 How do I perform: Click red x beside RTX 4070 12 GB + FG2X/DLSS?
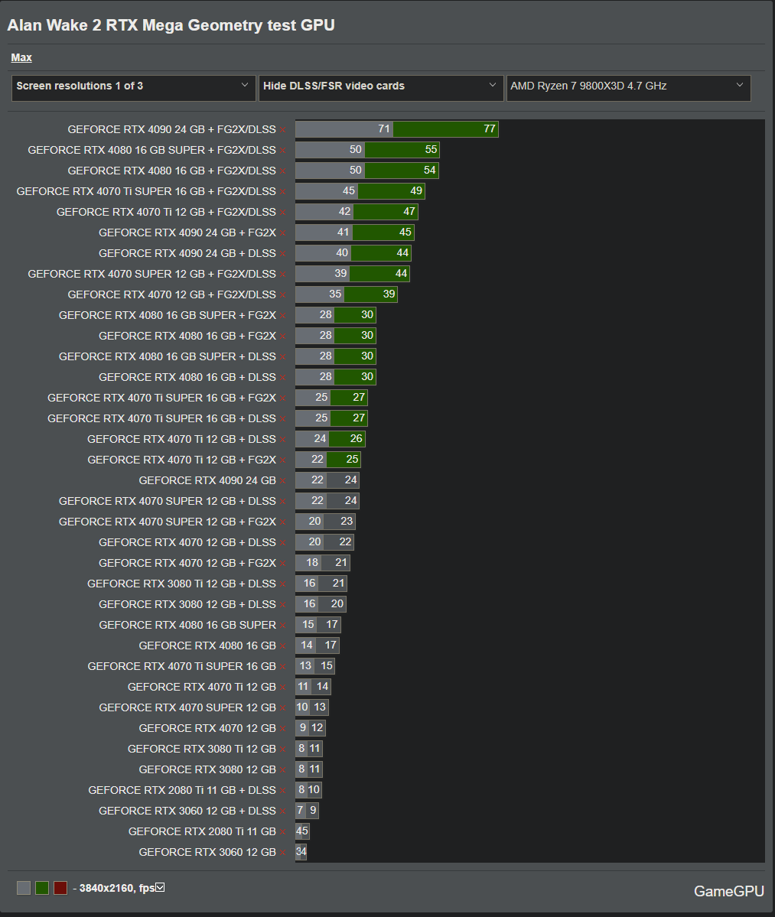coord(283,295)
